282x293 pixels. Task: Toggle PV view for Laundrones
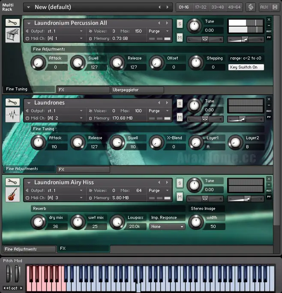pos(269,117)
